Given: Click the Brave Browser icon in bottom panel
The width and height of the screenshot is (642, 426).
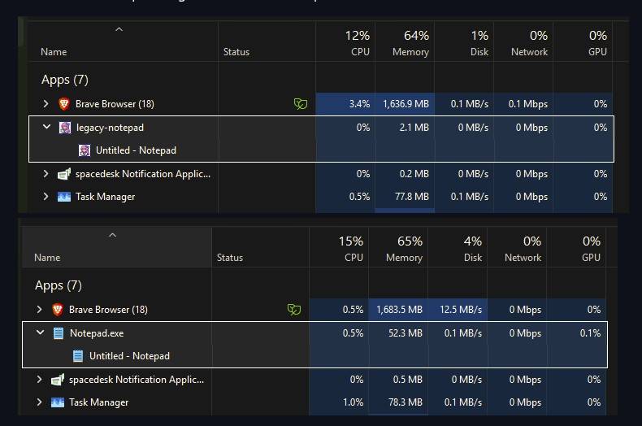Looking at the screenshot, I should 58,310.
